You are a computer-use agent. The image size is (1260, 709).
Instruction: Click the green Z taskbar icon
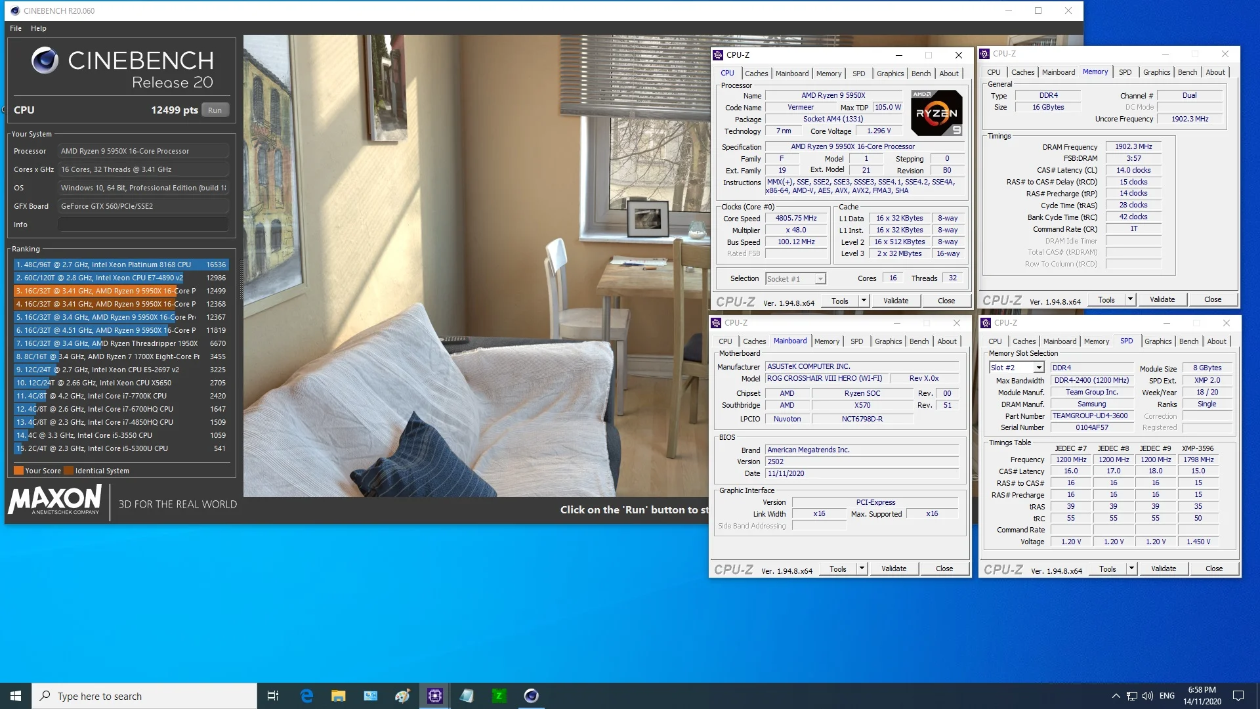click(499, 696)
